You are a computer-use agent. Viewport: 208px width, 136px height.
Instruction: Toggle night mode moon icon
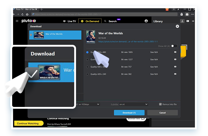[x=178, y=9]
